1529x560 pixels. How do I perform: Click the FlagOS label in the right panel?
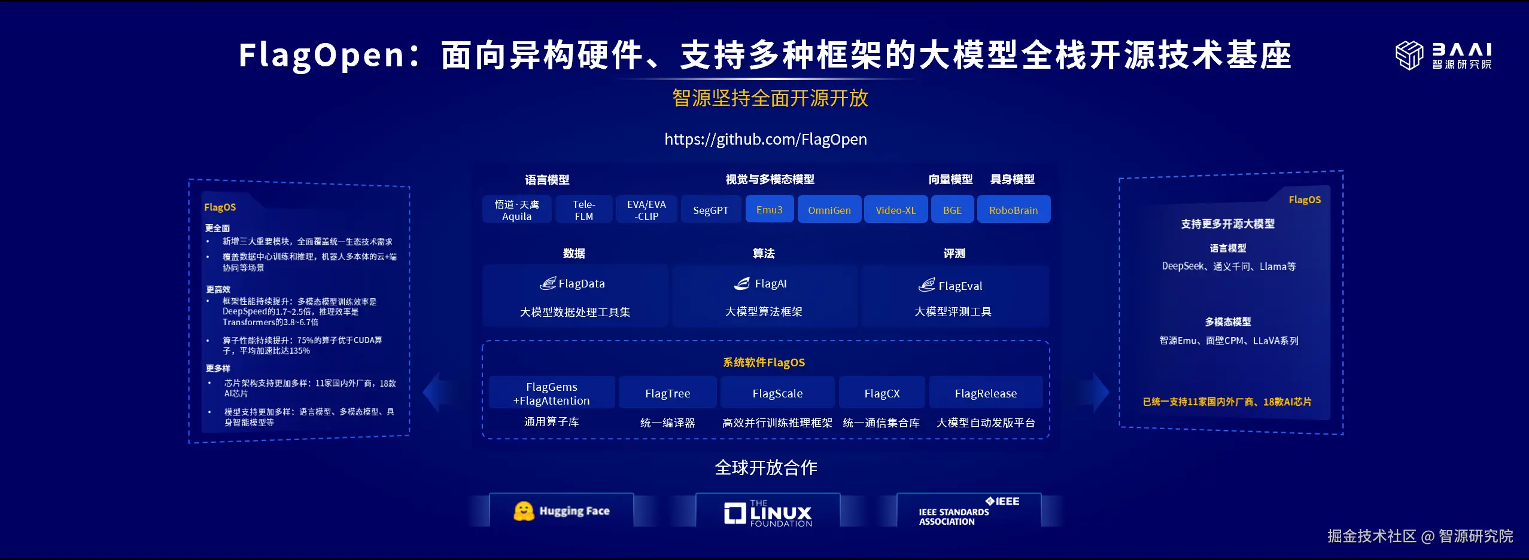1305,200
